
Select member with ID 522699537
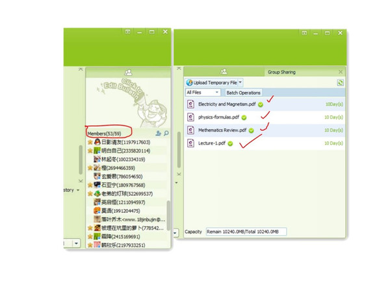(x=127, y=194)
